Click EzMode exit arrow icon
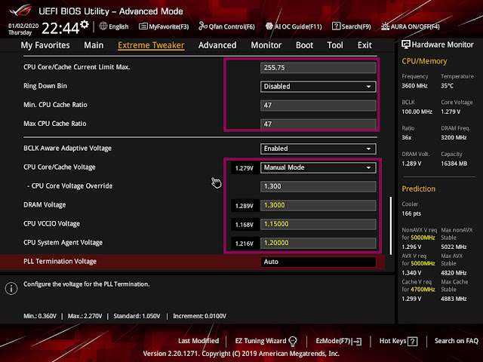This screenshot has height=362, width=483. pyautogui.click(x=357, y=342)
